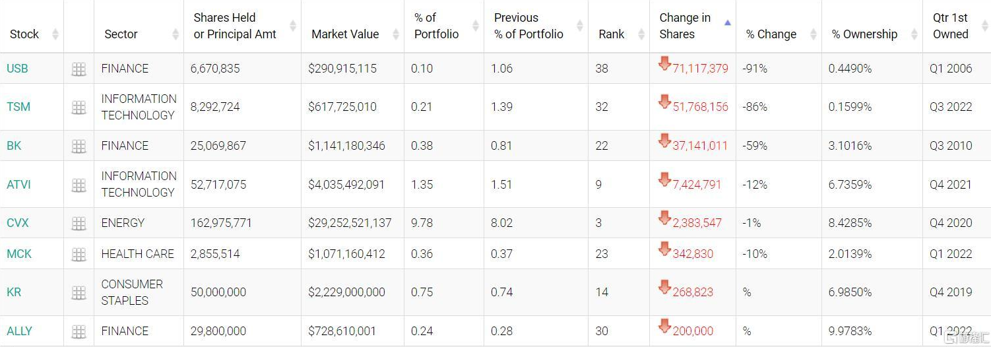
Task: Click the Qtr 1st Owned header
Action: click(950, 26)
